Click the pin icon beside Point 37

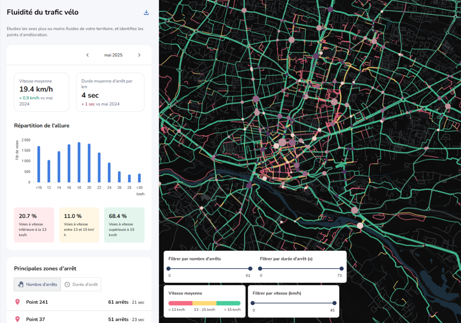click(17, 319)
